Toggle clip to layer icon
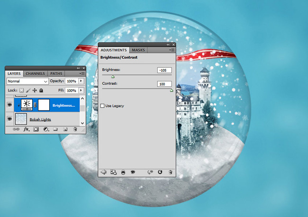The width and height of the screenshot is (308, 217). pos(123,173)
